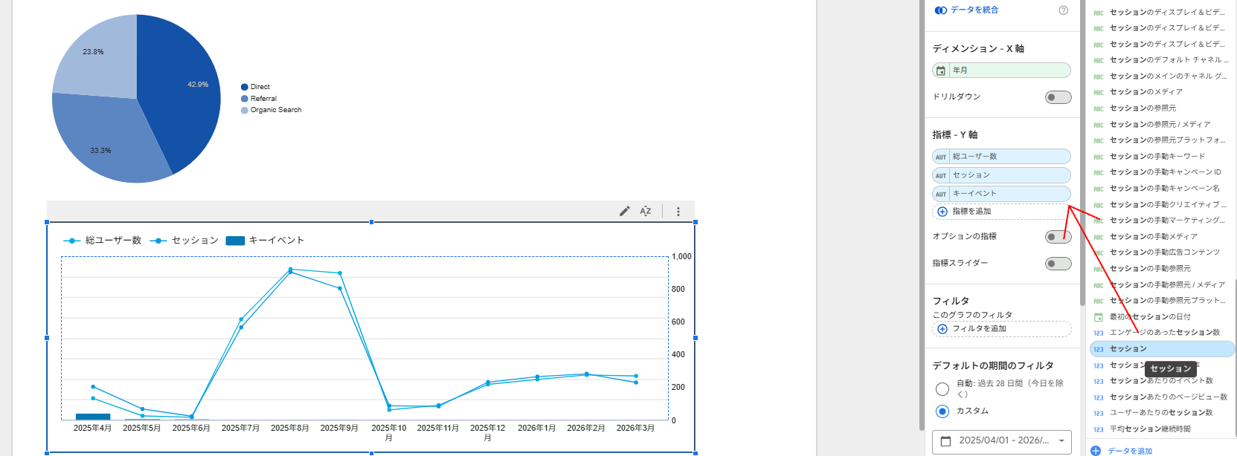This screenshot has width=1237, height=456.
Task: Click the AUT badge on 総ユーザー数 metric
Action: (x=941, y=157)
